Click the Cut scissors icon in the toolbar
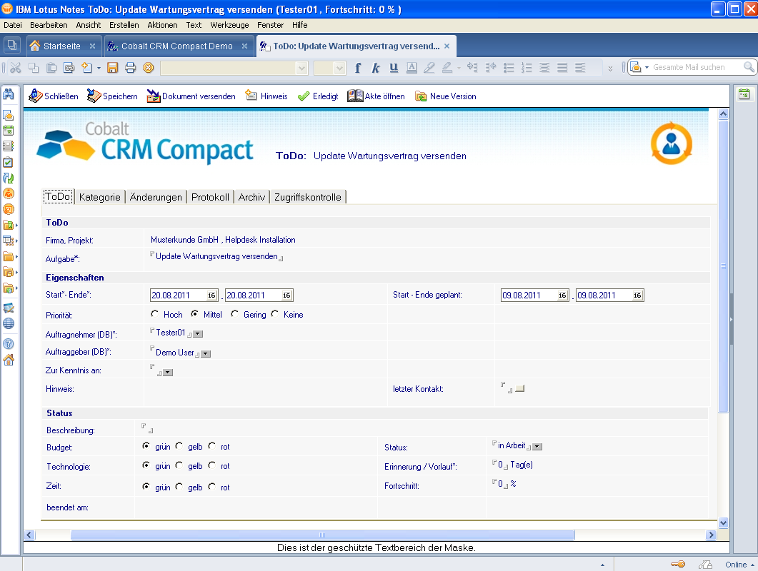 click(16, 68)
